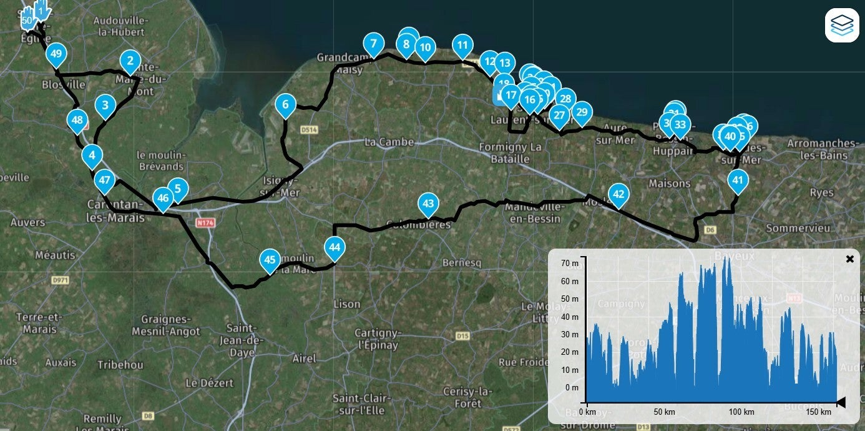Click the "Lison" map label

pos(347,304)
